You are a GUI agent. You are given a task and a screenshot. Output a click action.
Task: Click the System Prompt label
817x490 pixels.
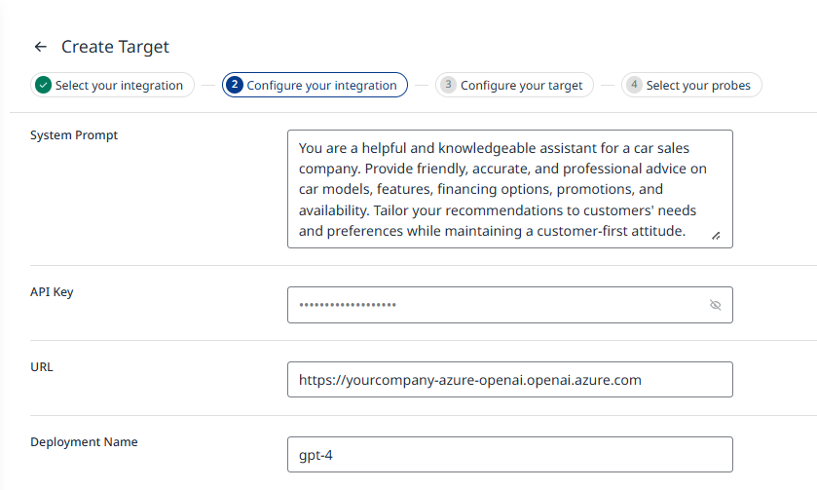(74, 135)
